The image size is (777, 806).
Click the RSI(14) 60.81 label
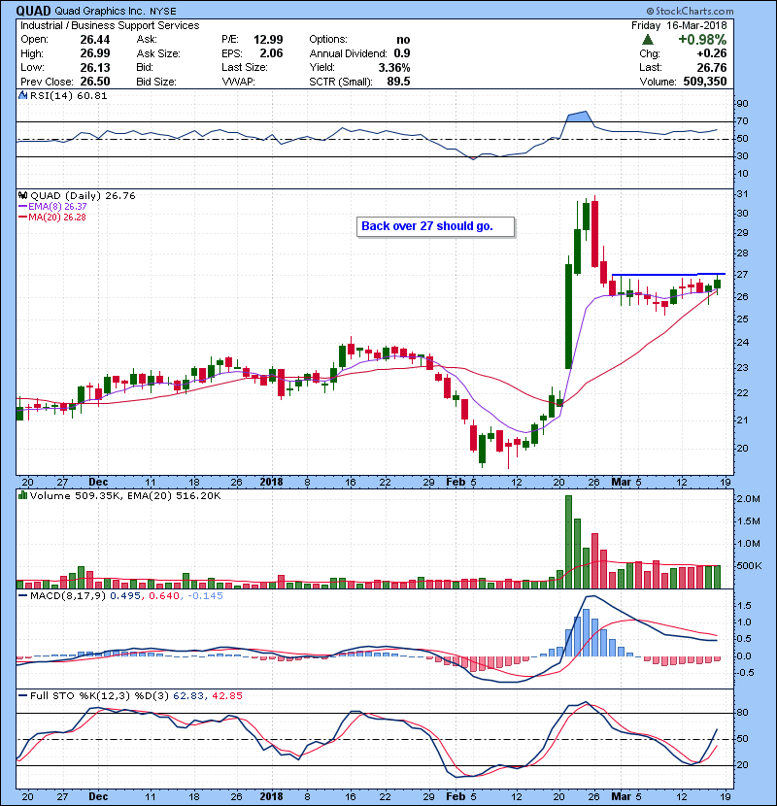click(68, 95)
